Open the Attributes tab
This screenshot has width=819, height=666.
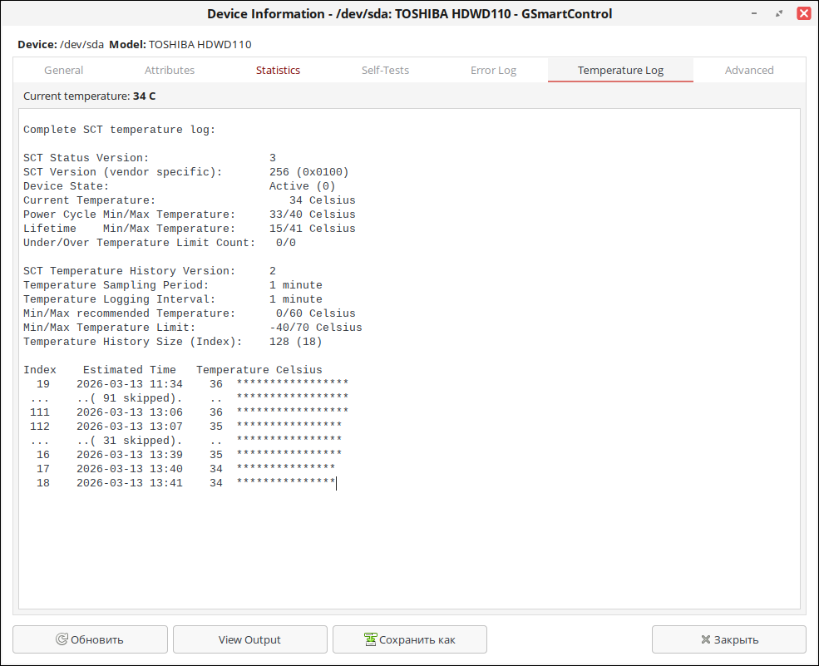click(170, 70)
